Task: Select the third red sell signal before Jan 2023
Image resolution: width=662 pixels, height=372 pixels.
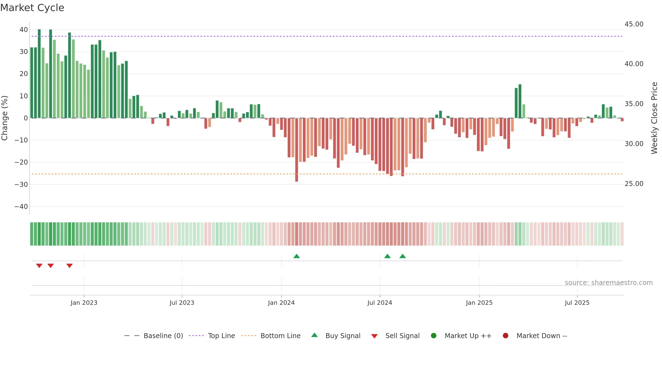Action: 70,266
